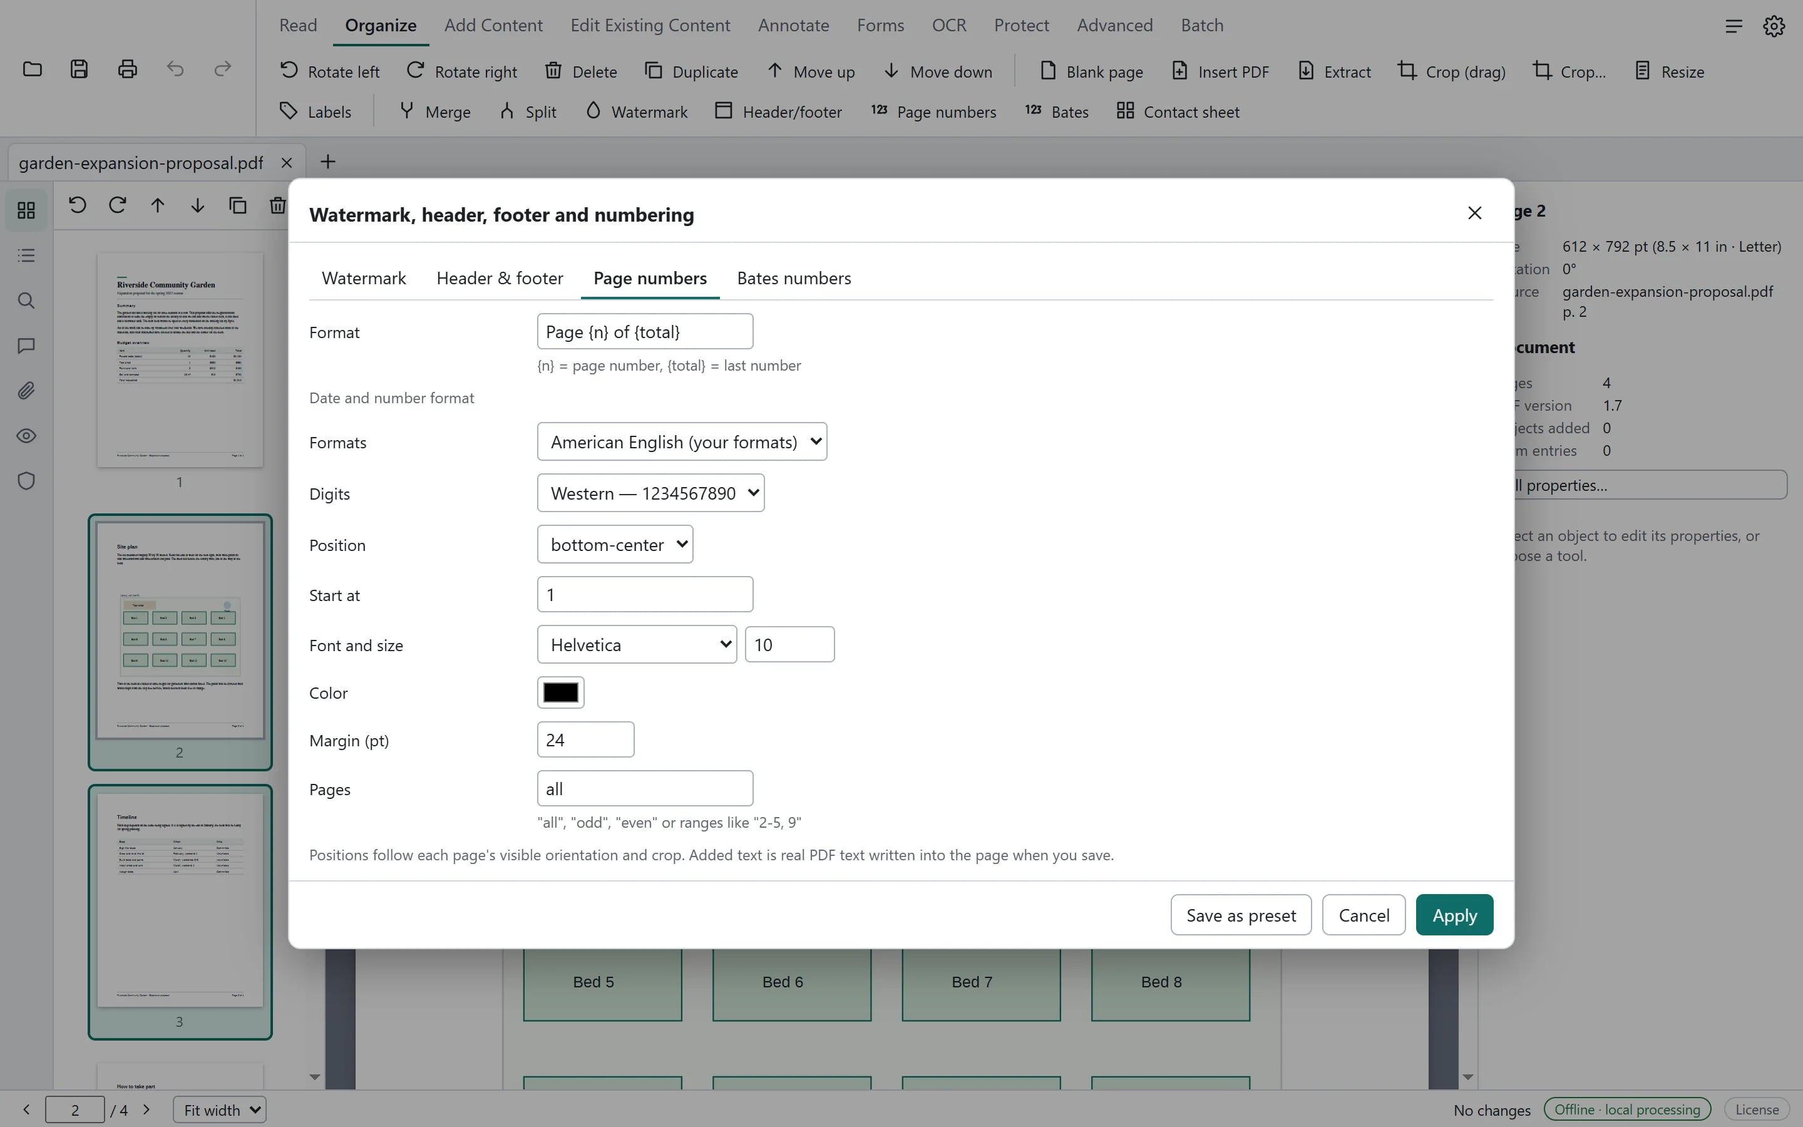Open file using the folder icon
1803x1127 pixels.
pos(32,69)
